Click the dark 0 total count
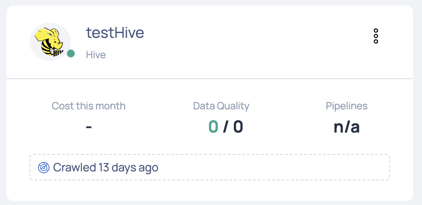Screen dimensions: 422x205 point(238,127)
